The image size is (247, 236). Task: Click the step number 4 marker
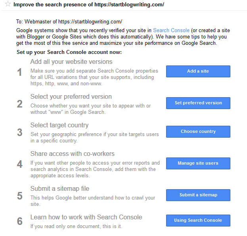pyautogui.click(x=20, y=164)
